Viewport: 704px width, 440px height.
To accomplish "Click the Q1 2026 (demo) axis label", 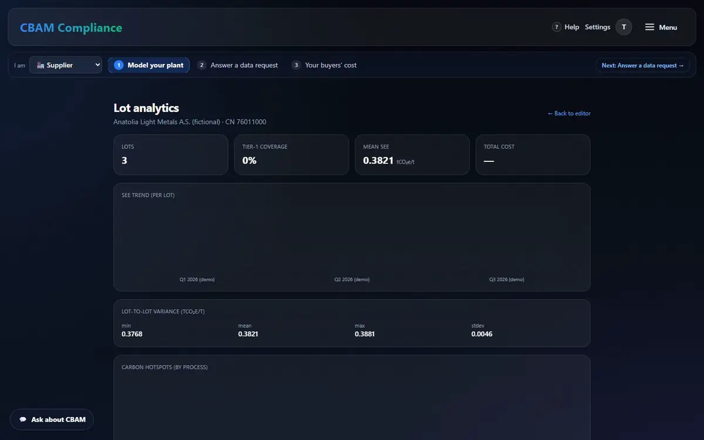I will point(197,279).
